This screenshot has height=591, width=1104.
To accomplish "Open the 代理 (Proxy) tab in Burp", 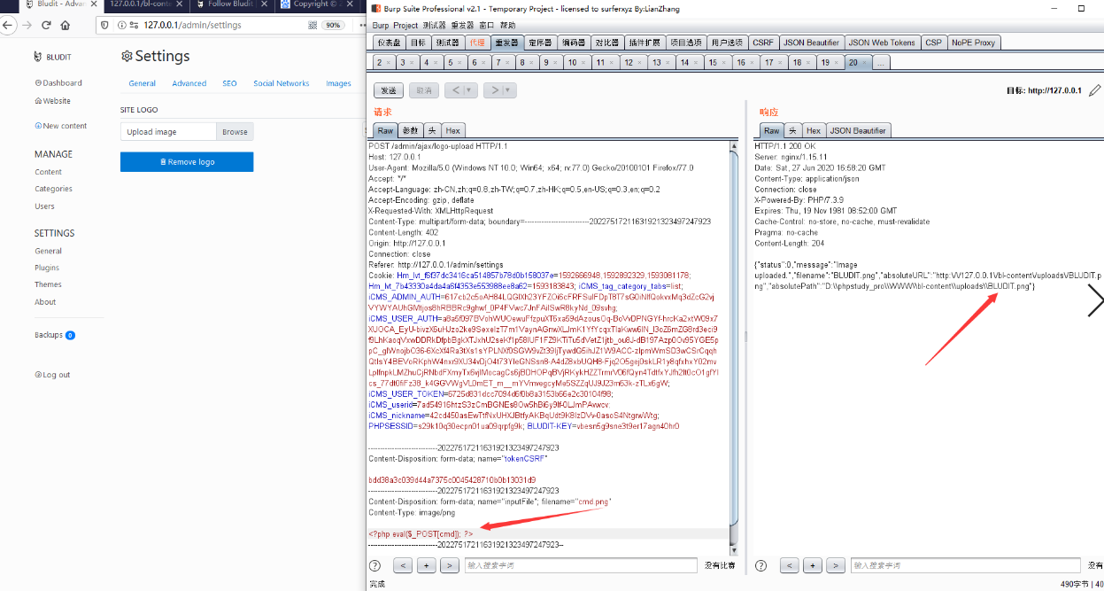I will click(478, 43).
